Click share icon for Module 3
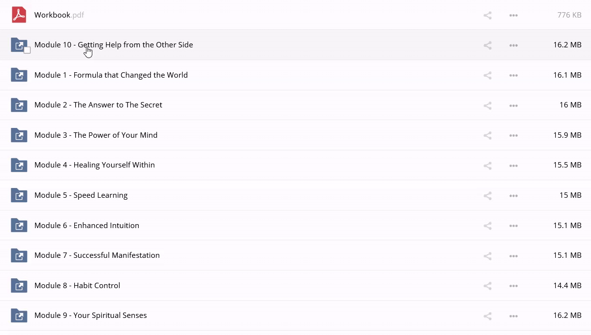This screenshot has width=591, height=335. (x=487, y=136)
